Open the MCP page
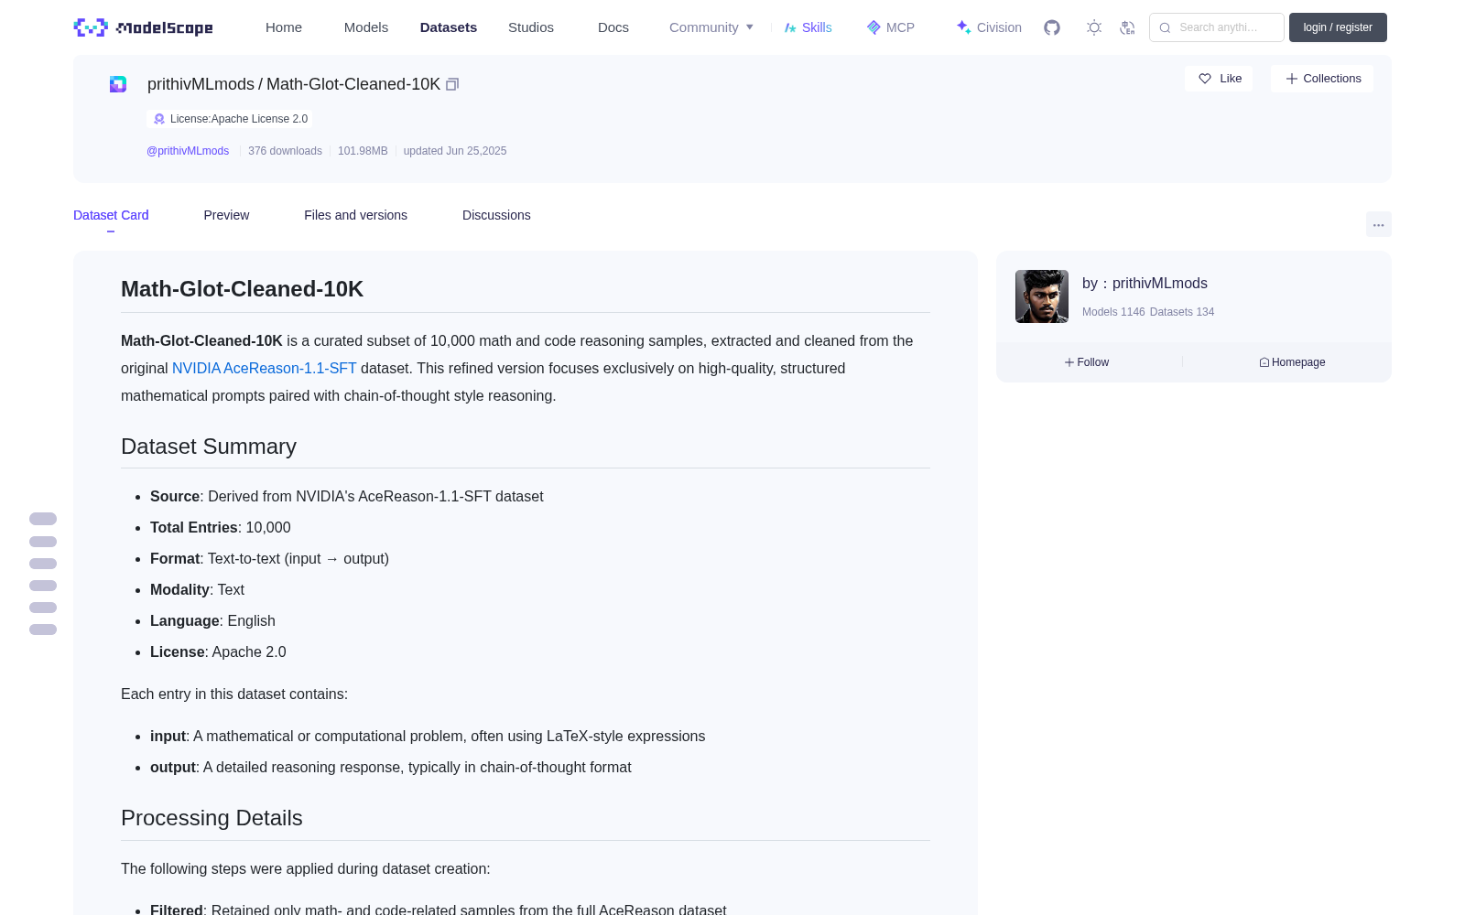 pyautogui.click(x=891, y=27)
